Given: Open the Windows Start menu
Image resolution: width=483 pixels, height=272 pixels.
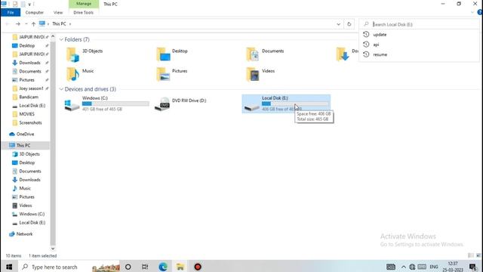Looking at the screenshot, I should click(9, 267).
